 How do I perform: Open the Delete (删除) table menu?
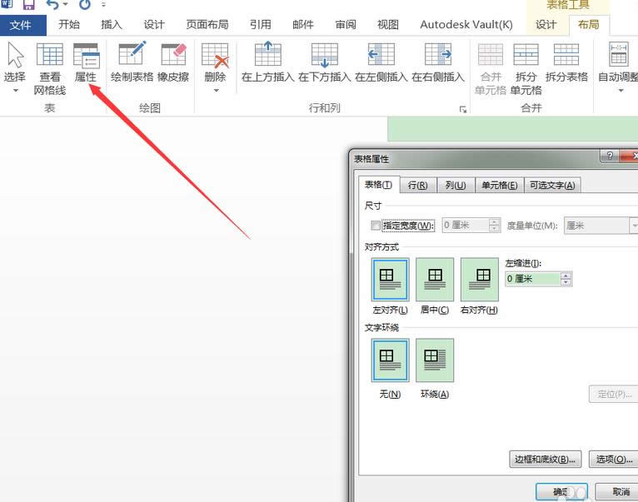pos(215,67)
